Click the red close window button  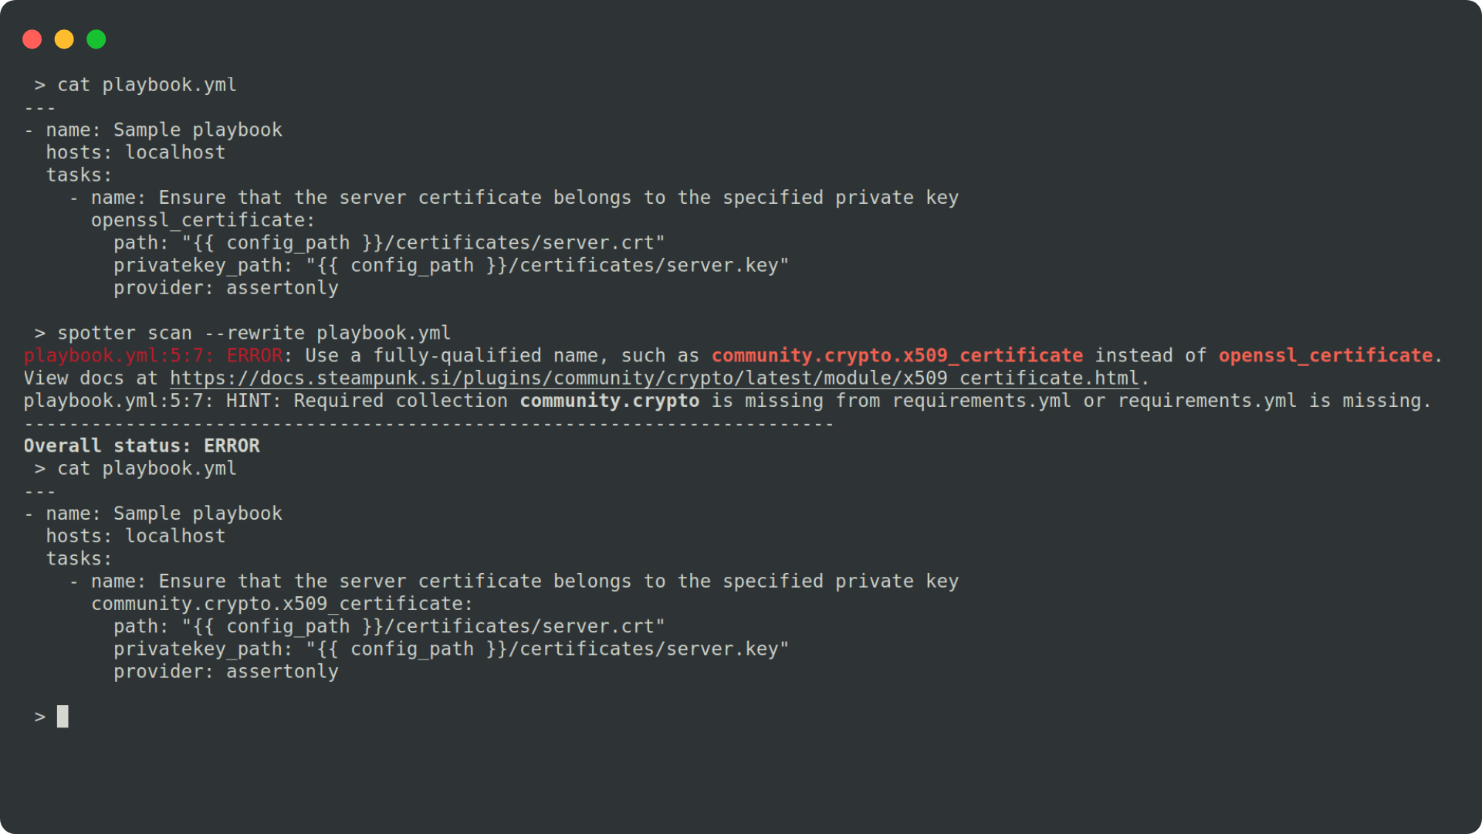32,39
